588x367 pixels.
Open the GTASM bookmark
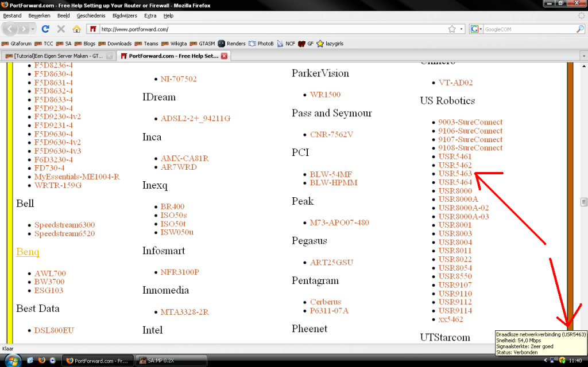click(x=203, y=44)
